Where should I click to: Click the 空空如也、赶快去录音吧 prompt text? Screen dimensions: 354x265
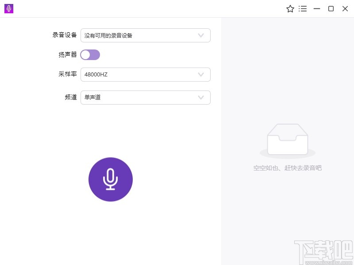coord(288,168)
